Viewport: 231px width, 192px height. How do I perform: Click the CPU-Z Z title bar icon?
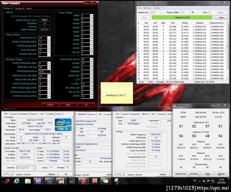coord(114,109)
